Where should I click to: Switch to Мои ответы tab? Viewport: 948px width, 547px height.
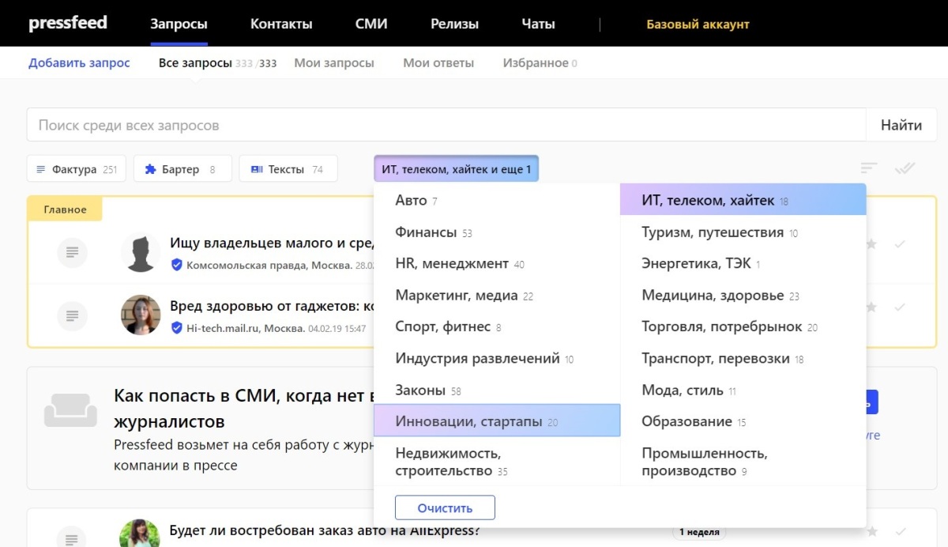click(438, 63)
